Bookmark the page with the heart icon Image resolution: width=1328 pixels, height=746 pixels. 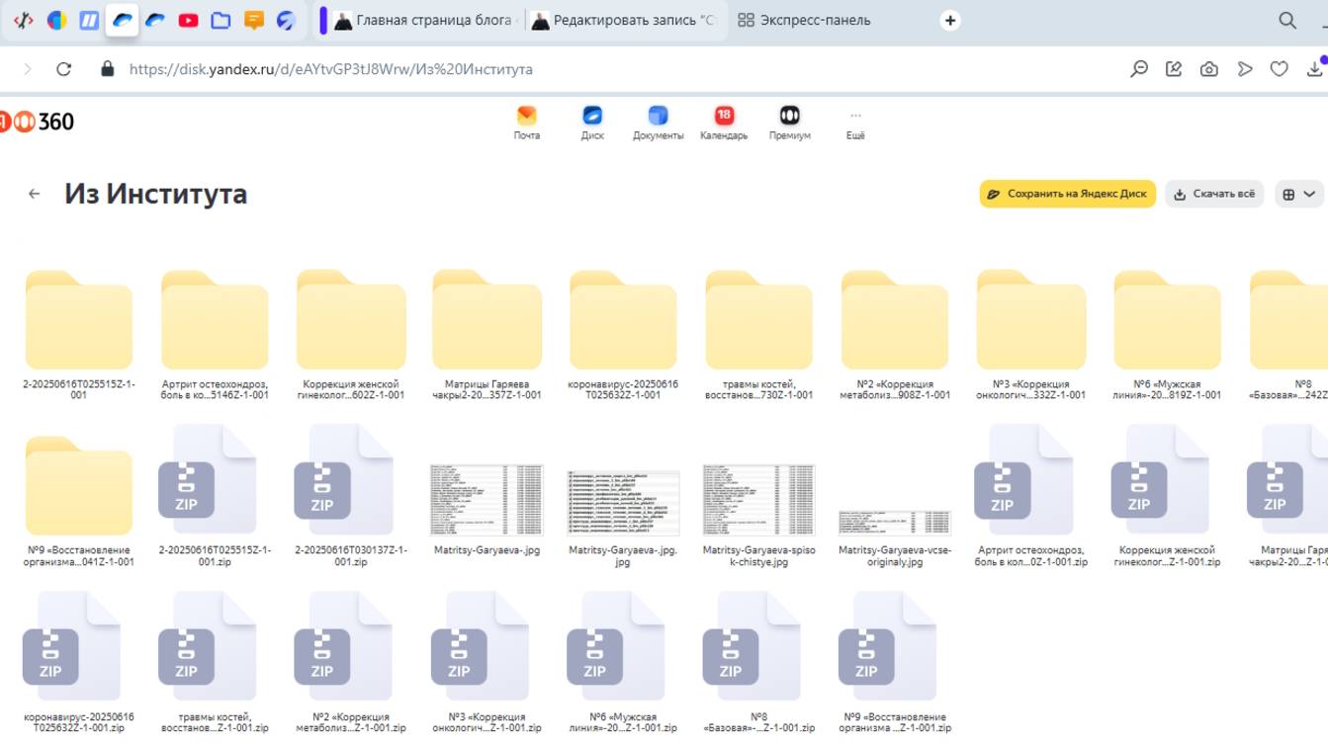coord(1280,69)
